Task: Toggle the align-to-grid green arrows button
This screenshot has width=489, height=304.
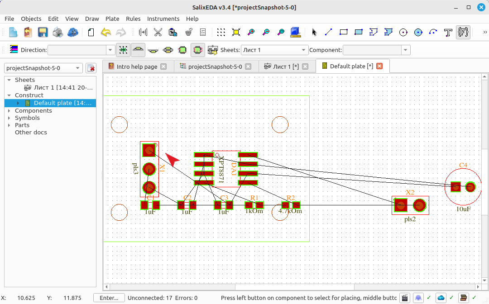Action: [123, 50]
